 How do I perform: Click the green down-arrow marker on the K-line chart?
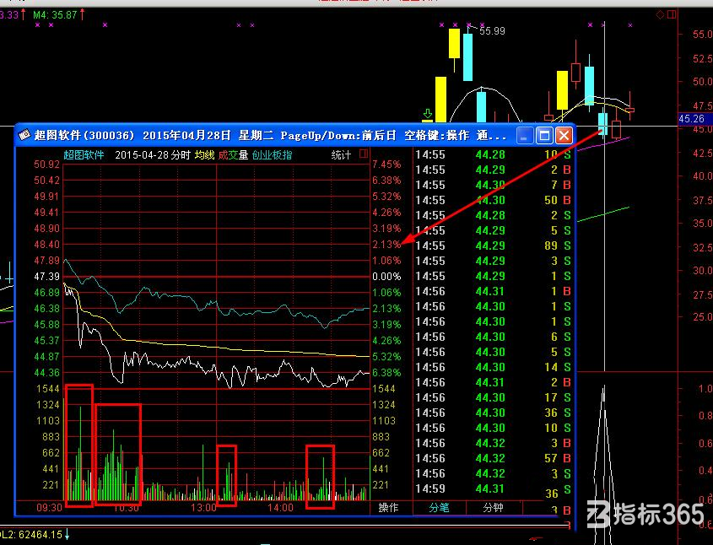pos(428,115)
